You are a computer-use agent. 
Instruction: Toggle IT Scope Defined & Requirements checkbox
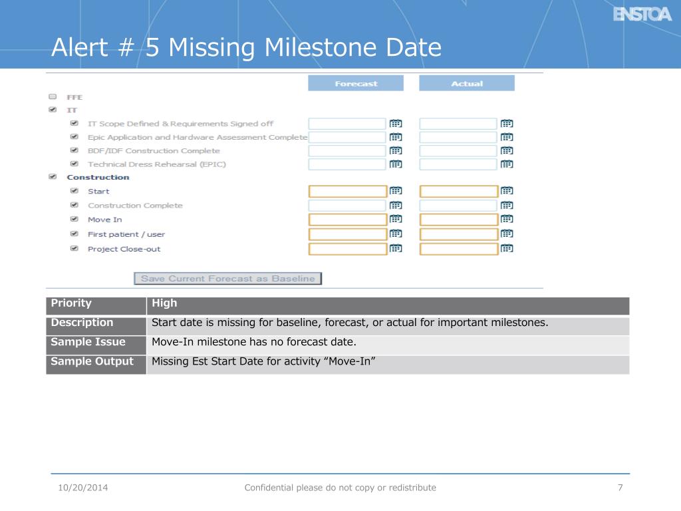(74, 123)
